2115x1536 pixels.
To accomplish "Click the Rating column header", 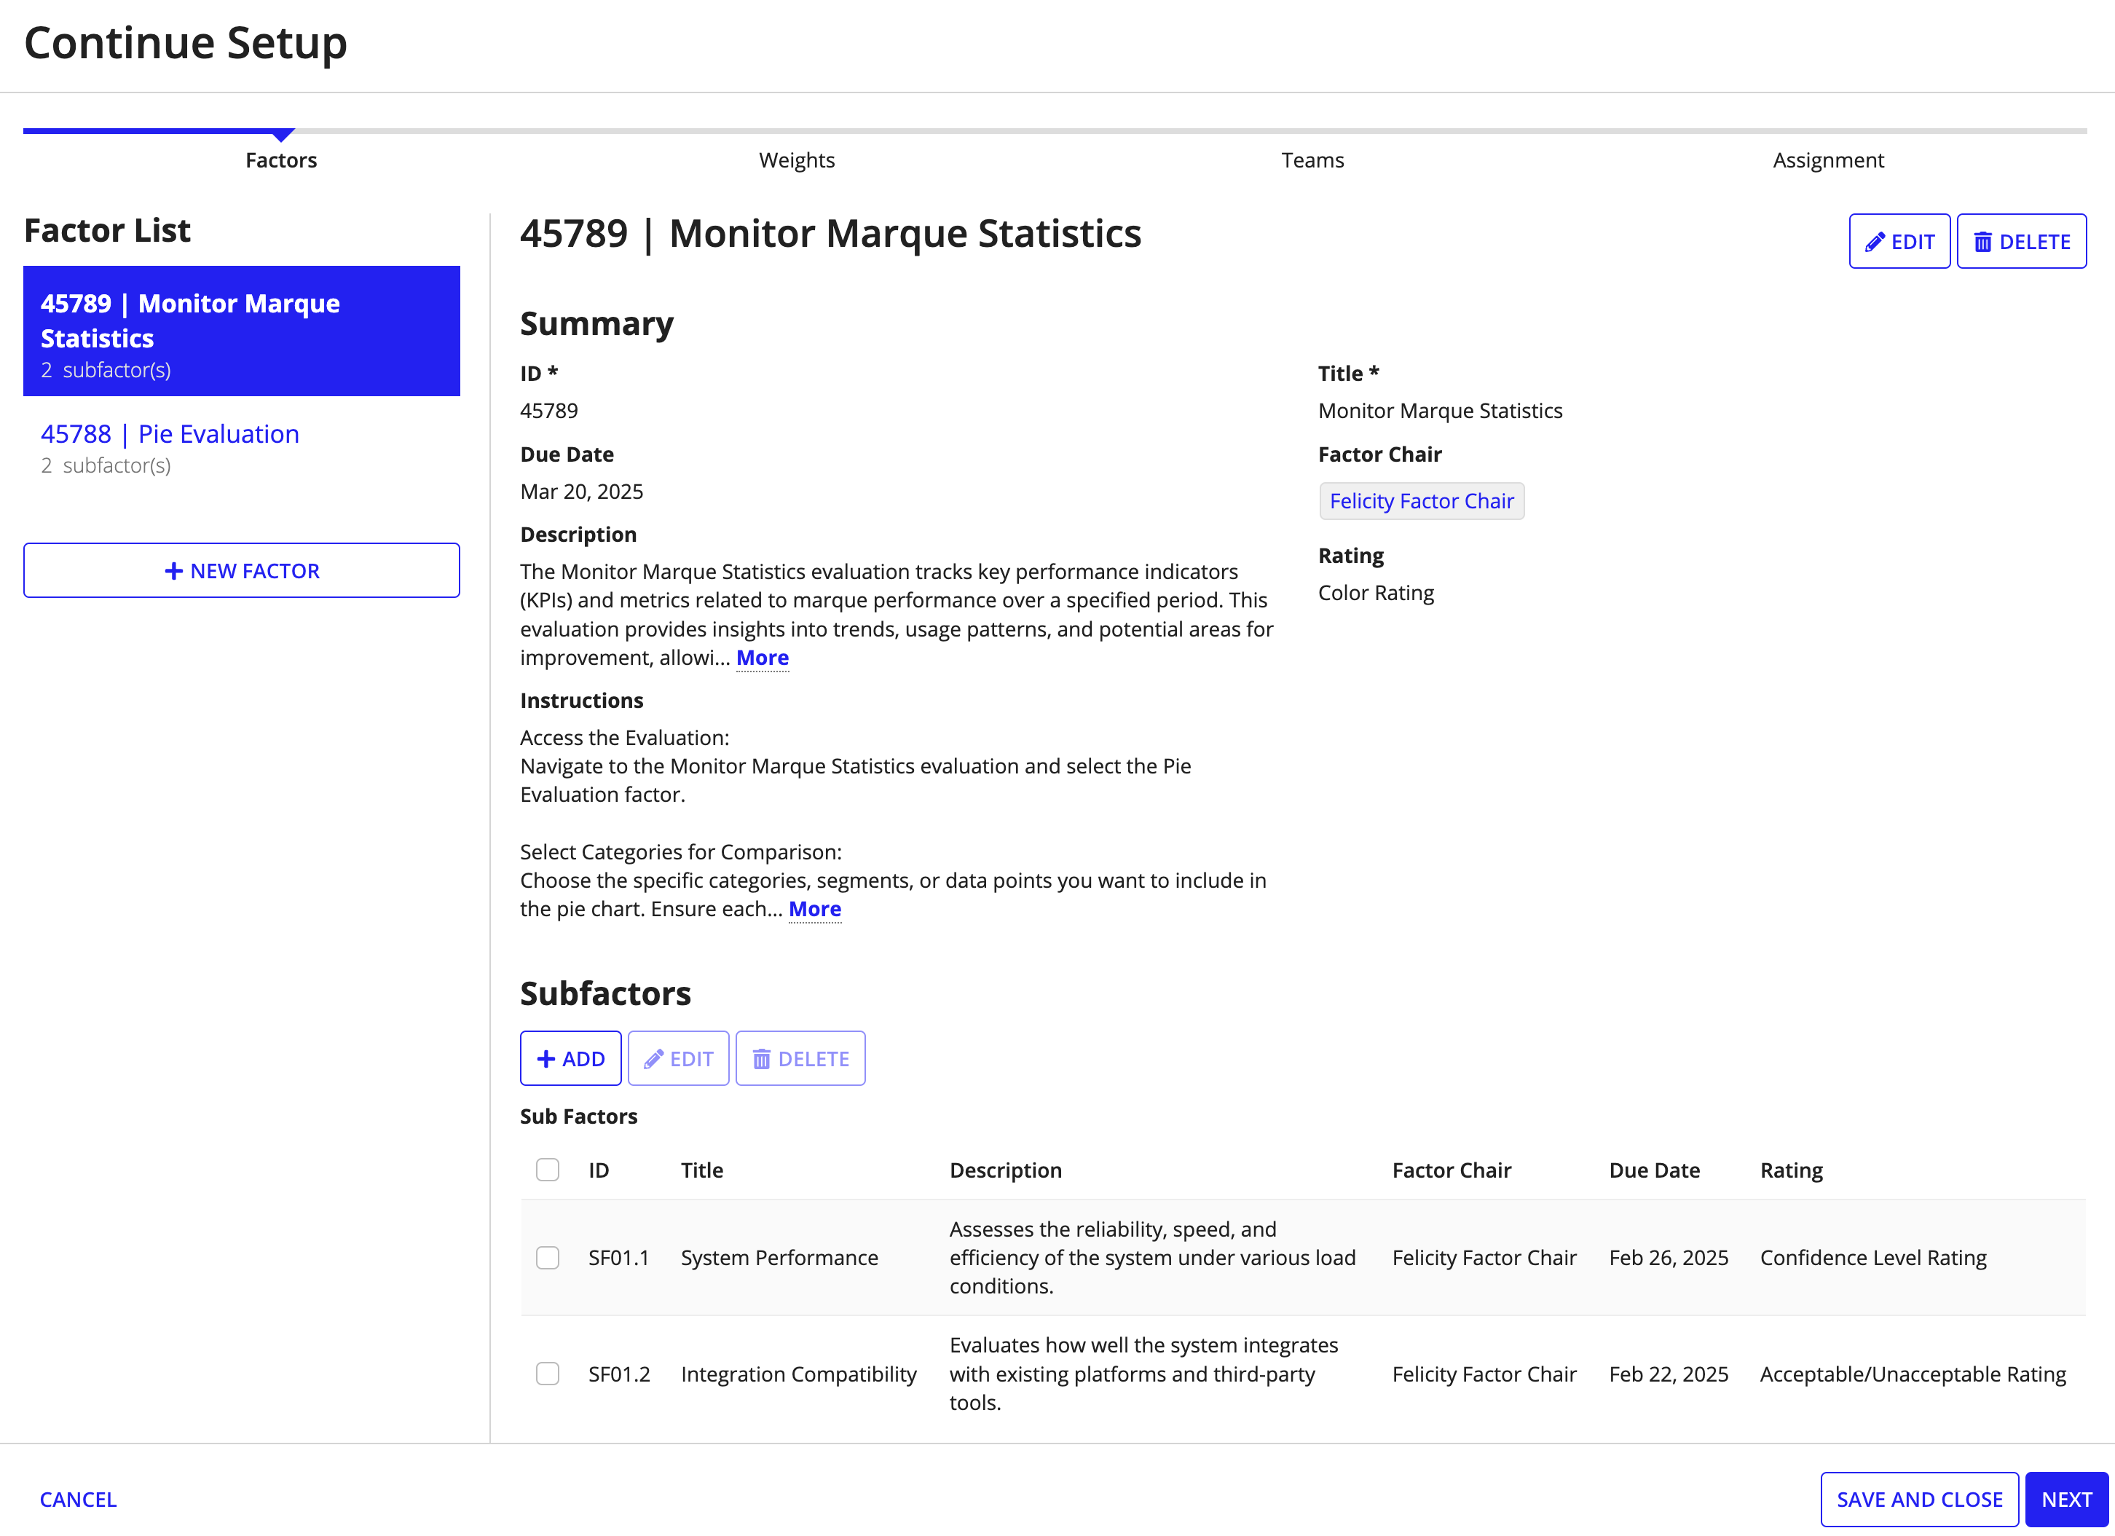I will (x=1790, y=1170).
